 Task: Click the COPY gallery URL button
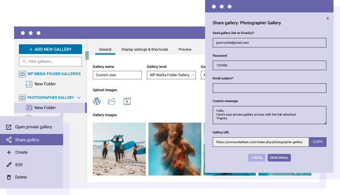[318, 142]
